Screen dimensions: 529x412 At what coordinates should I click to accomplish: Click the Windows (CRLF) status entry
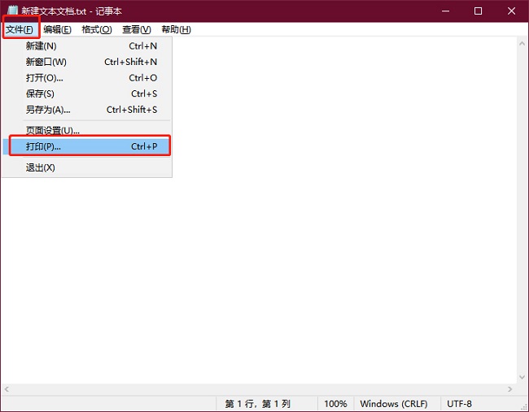click(x=394, y=404)
